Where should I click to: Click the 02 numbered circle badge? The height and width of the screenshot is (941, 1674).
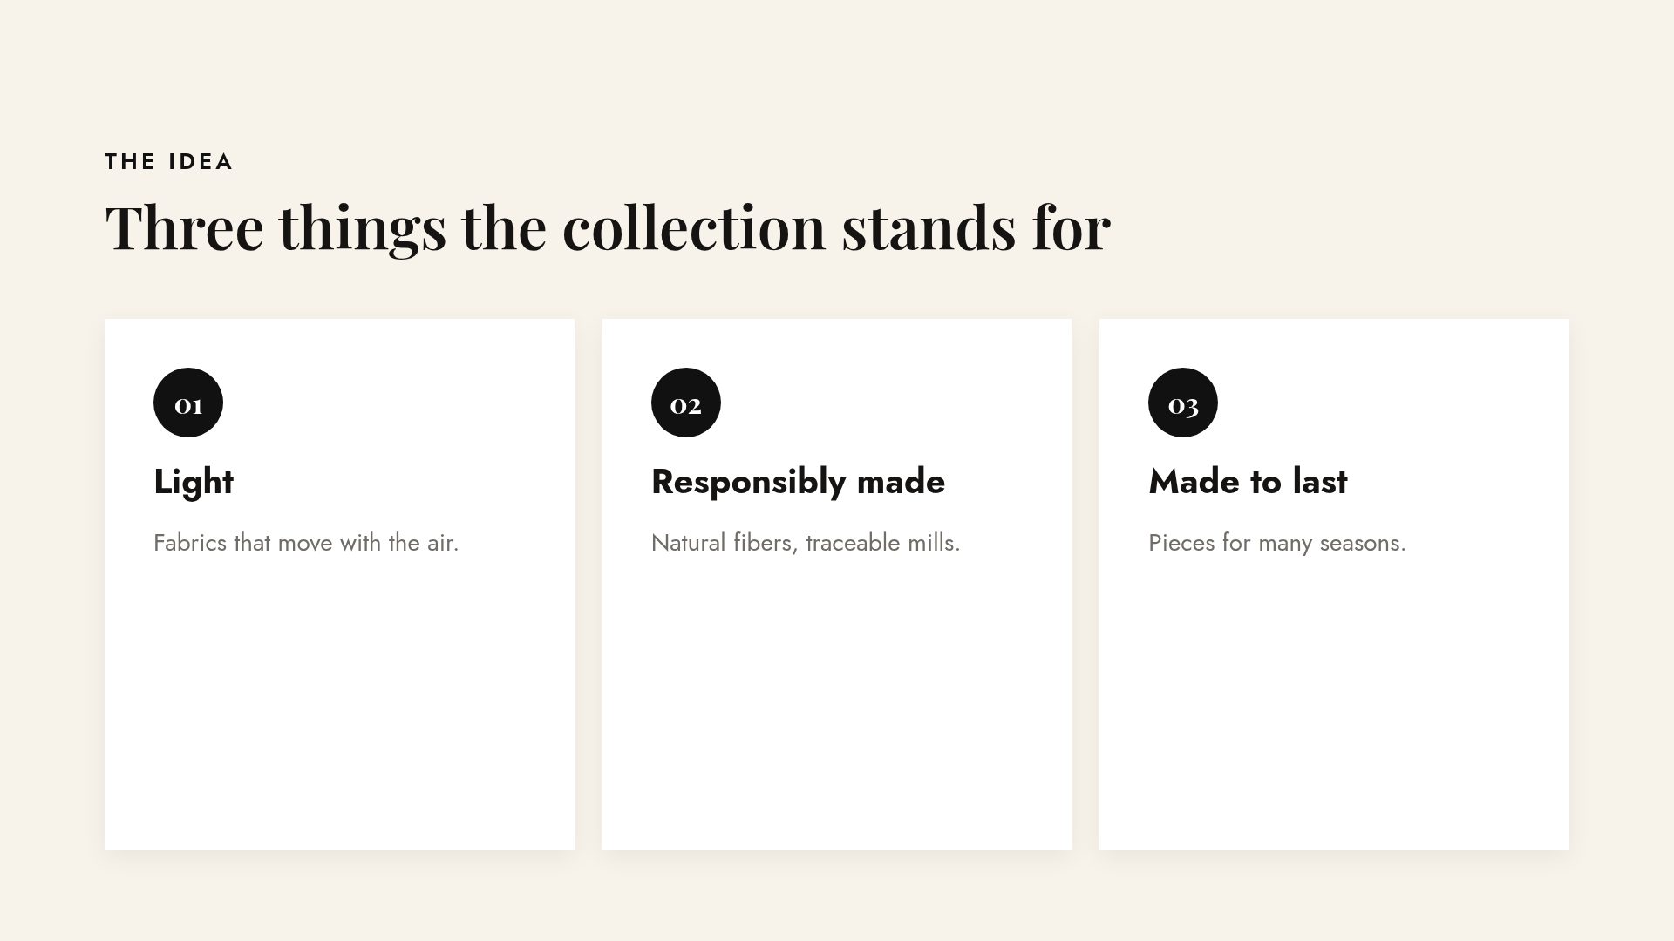click(686, 403)
